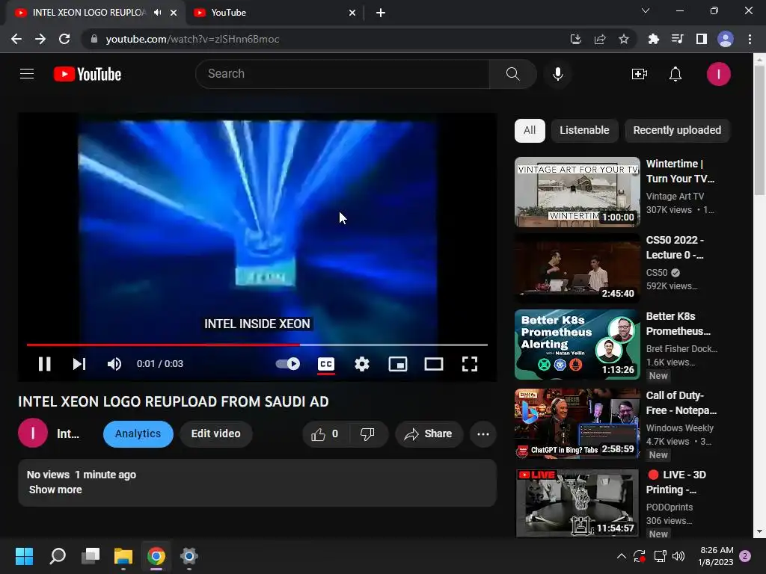Image resolution: width=766 pixels, height=574 pixels.
Task: Toggle the Chrome side panel
Action: (x=702, y=39)
